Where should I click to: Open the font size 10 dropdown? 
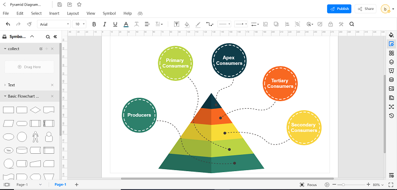[x=79, y=24]
